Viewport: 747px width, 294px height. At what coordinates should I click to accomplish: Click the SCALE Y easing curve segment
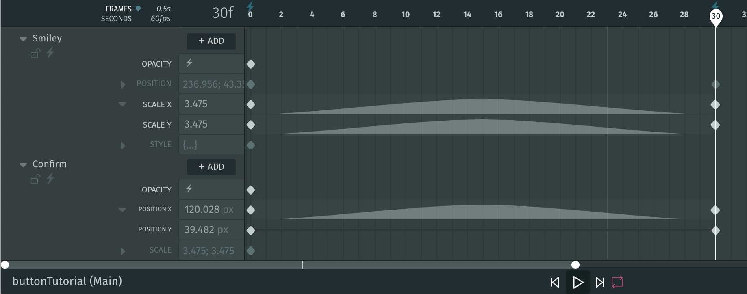pyautogui.click(x=482, y=127)
